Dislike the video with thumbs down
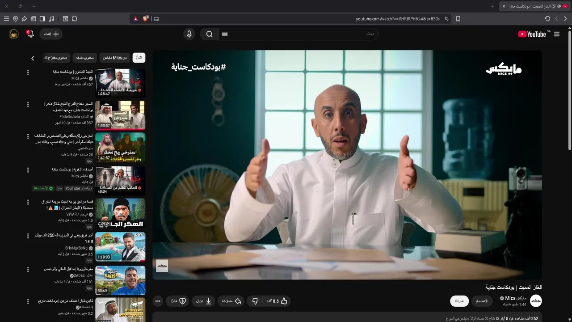 255,301
